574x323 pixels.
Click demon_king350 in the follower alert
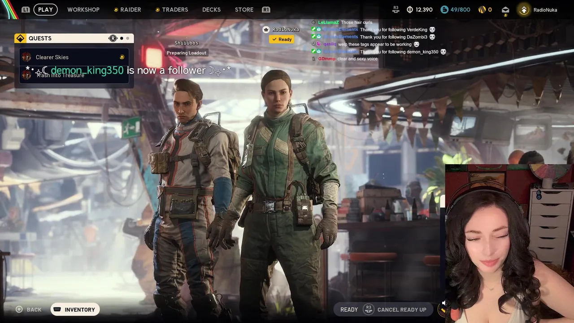coord(87,70)
